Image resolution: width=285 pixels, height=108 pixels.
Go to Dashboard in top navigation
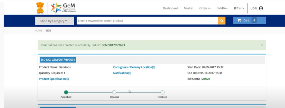(x=170, y=8)
